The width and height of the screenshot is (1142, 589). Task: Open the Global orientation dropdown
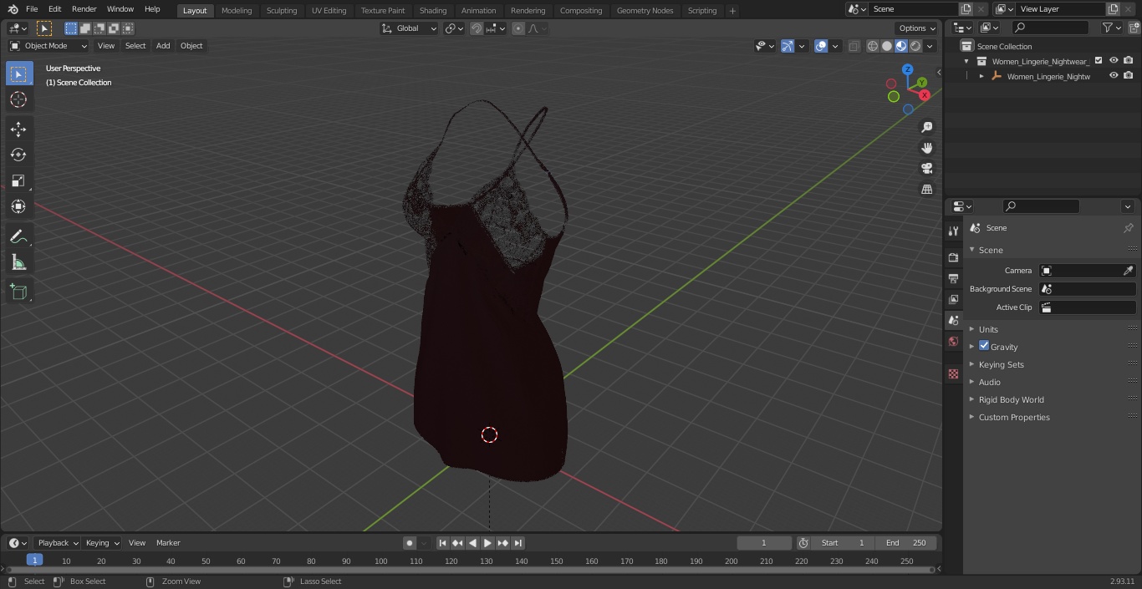(409, 28)
